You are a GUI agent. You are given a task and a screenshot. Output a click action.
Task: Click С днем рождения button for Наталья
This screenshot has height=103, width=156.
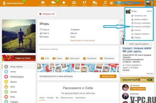click(x=138, y=88)
